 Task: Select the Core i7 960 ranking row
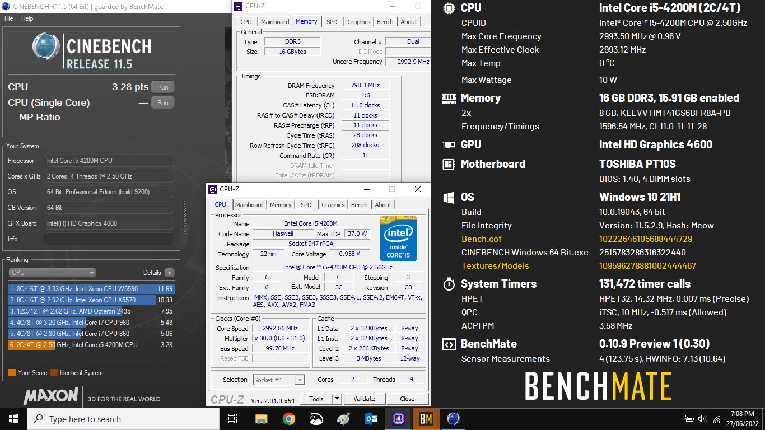(x=91, y=322)
